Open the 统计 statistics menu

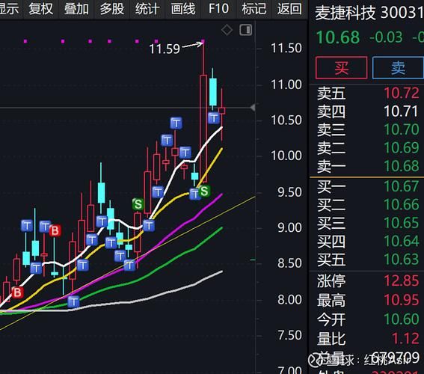click(147, 9)
